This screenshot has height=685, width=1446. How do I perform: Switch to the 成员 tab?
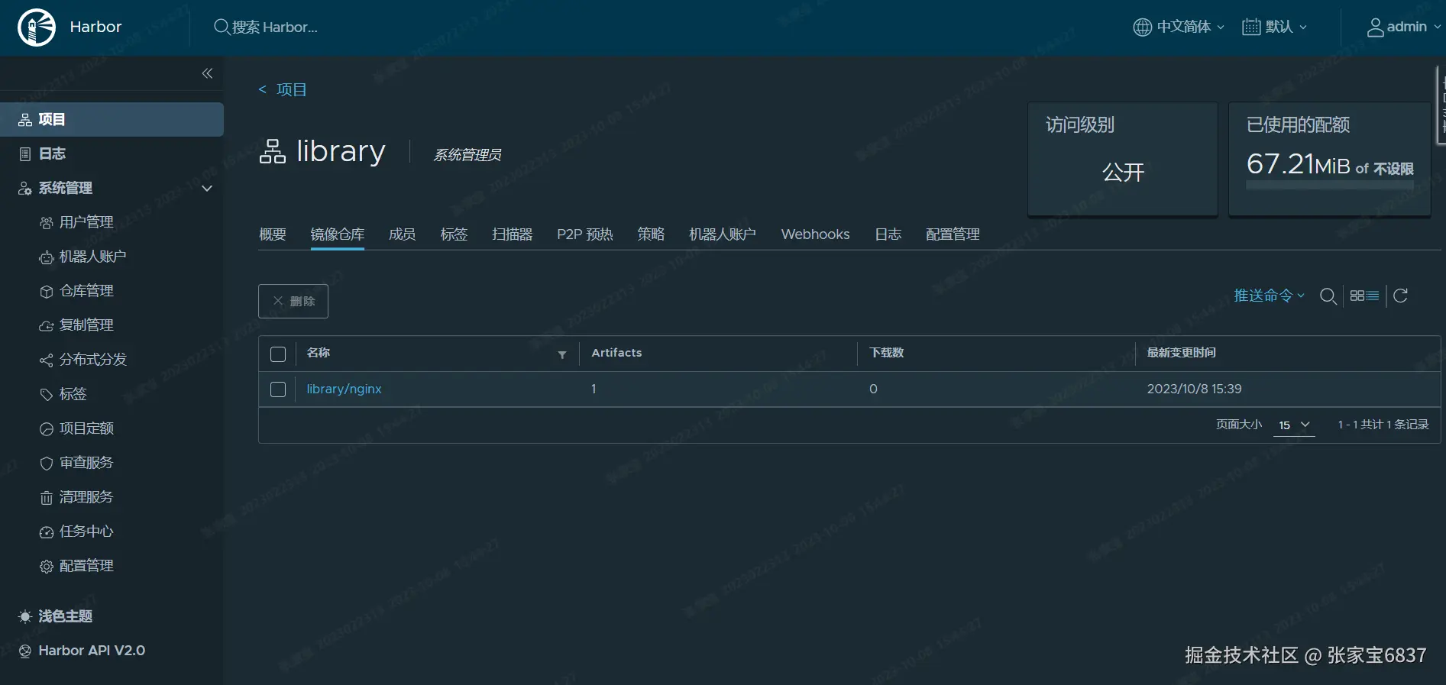[403, 234]
